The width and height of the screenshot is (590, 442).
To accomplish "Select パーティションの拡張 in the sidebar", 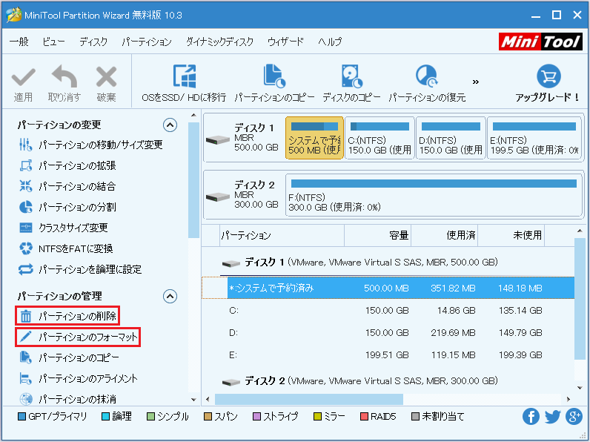I will click(67, 165).
